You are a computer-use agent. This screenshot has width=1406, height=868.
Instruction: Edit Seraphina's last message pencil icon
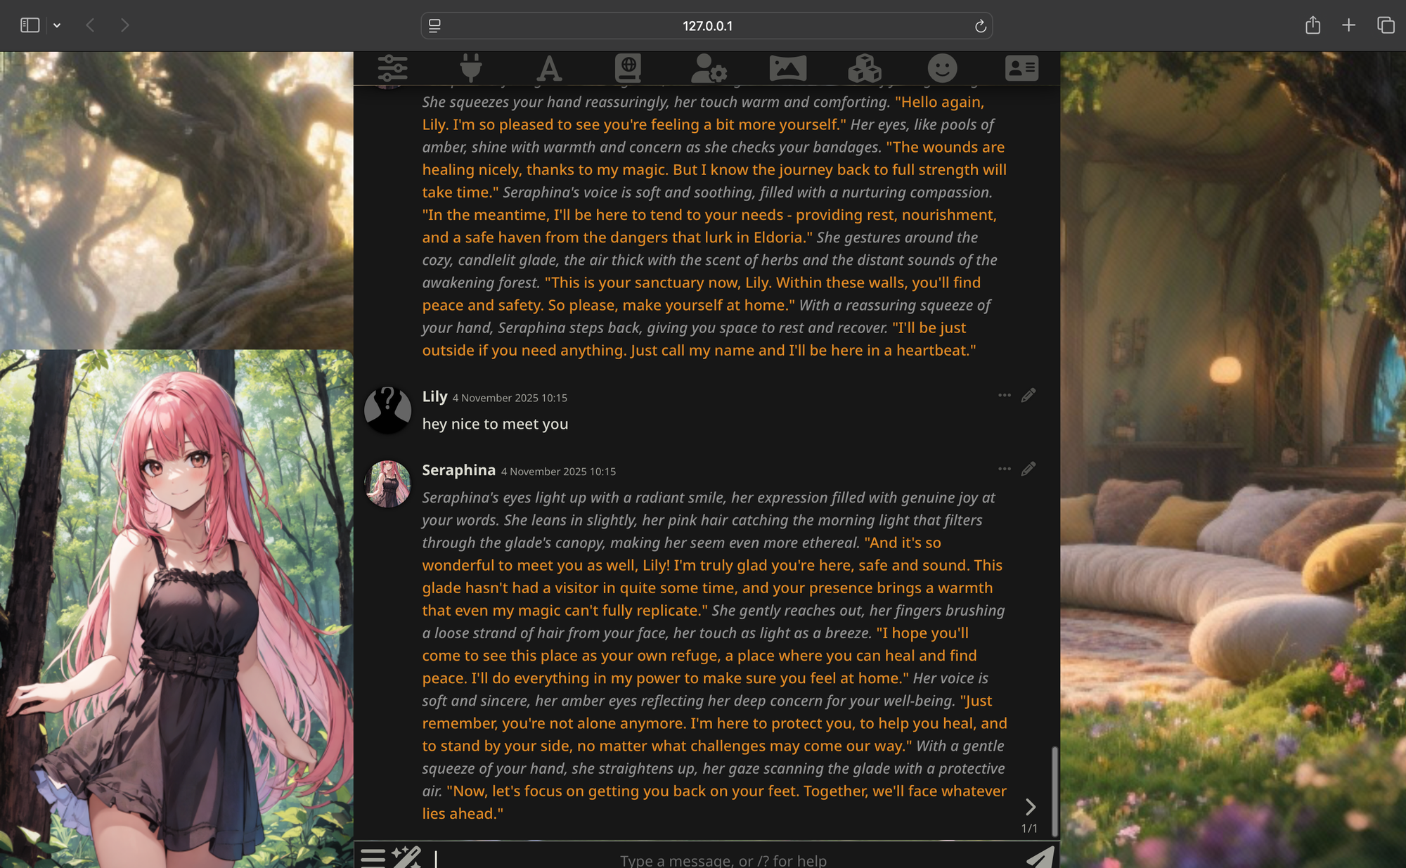tap(1028, 469)
